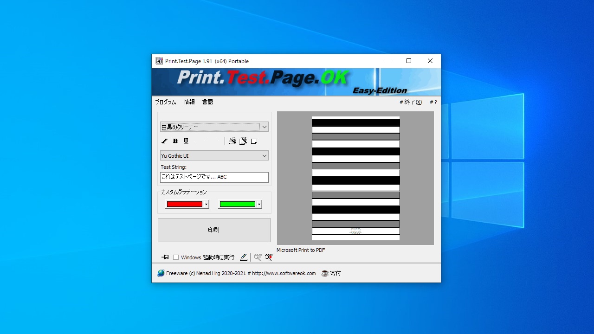The height and width of the screenshot is (334, 594).
Task: Expand the red gradient color dropdown arrow
Action: [206, 204]
